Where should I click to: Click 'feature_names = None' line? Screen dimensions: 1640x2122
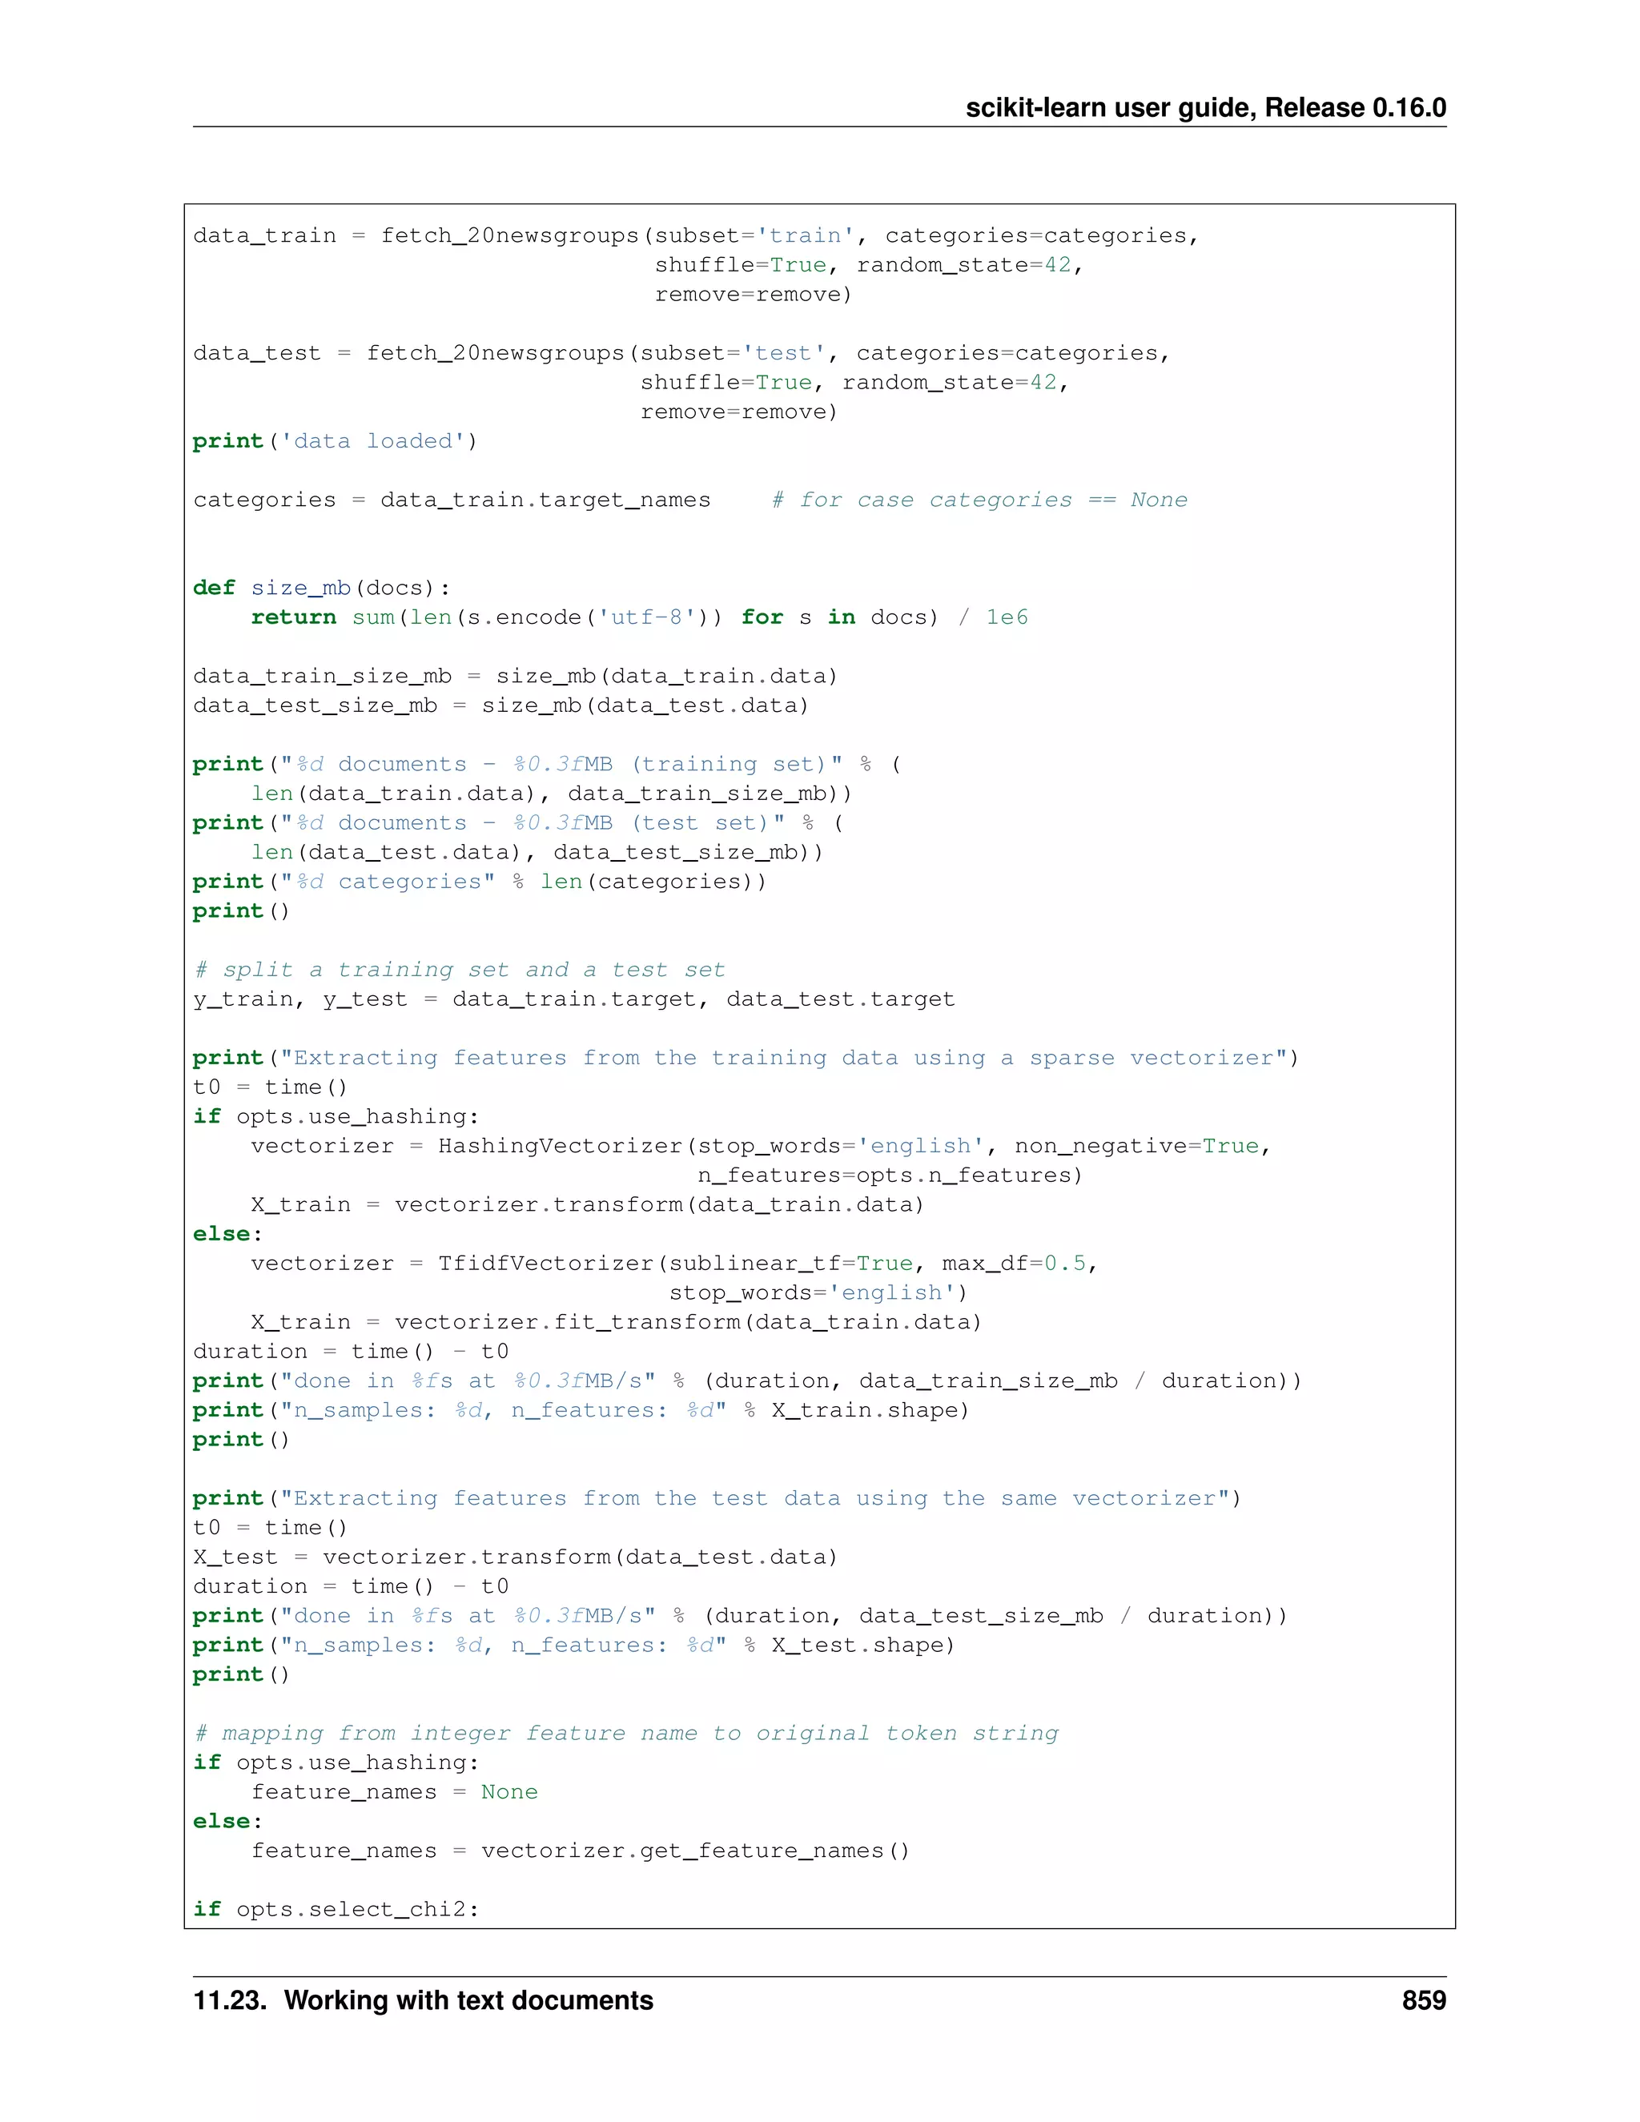coord(395,1791)
